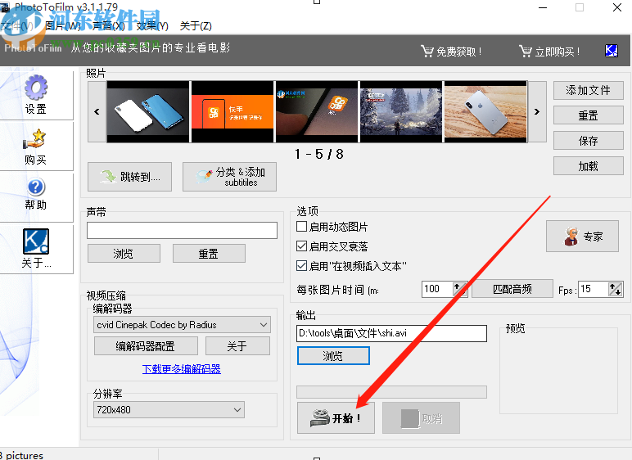Click the 添加文件 add files button
The width and height of the screenshot is (632, 460).
click(x=588, y=90)
